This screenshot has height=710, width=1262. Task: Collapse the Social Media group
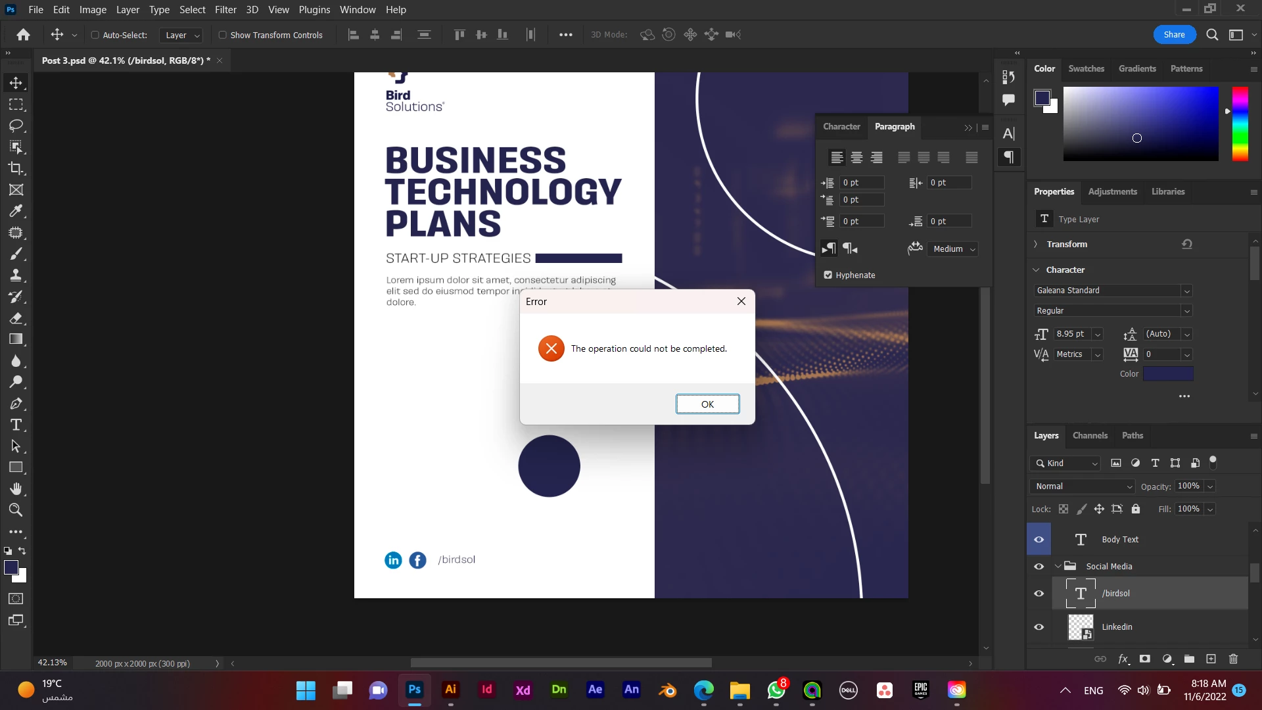tap(1058, 566)
